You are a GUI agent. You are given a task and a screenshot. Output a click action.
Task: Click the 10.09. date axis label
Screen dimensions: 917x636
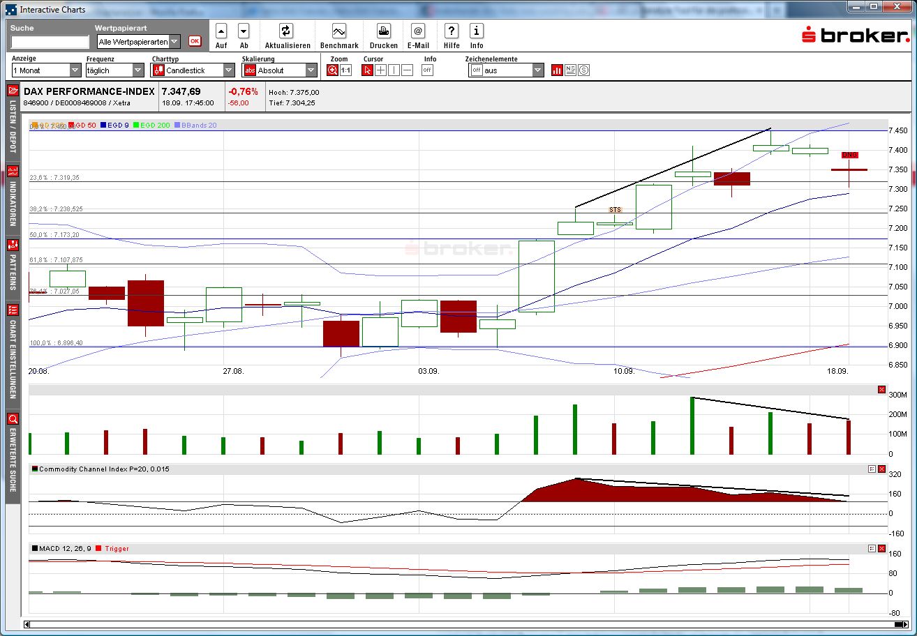pos(624,371)
